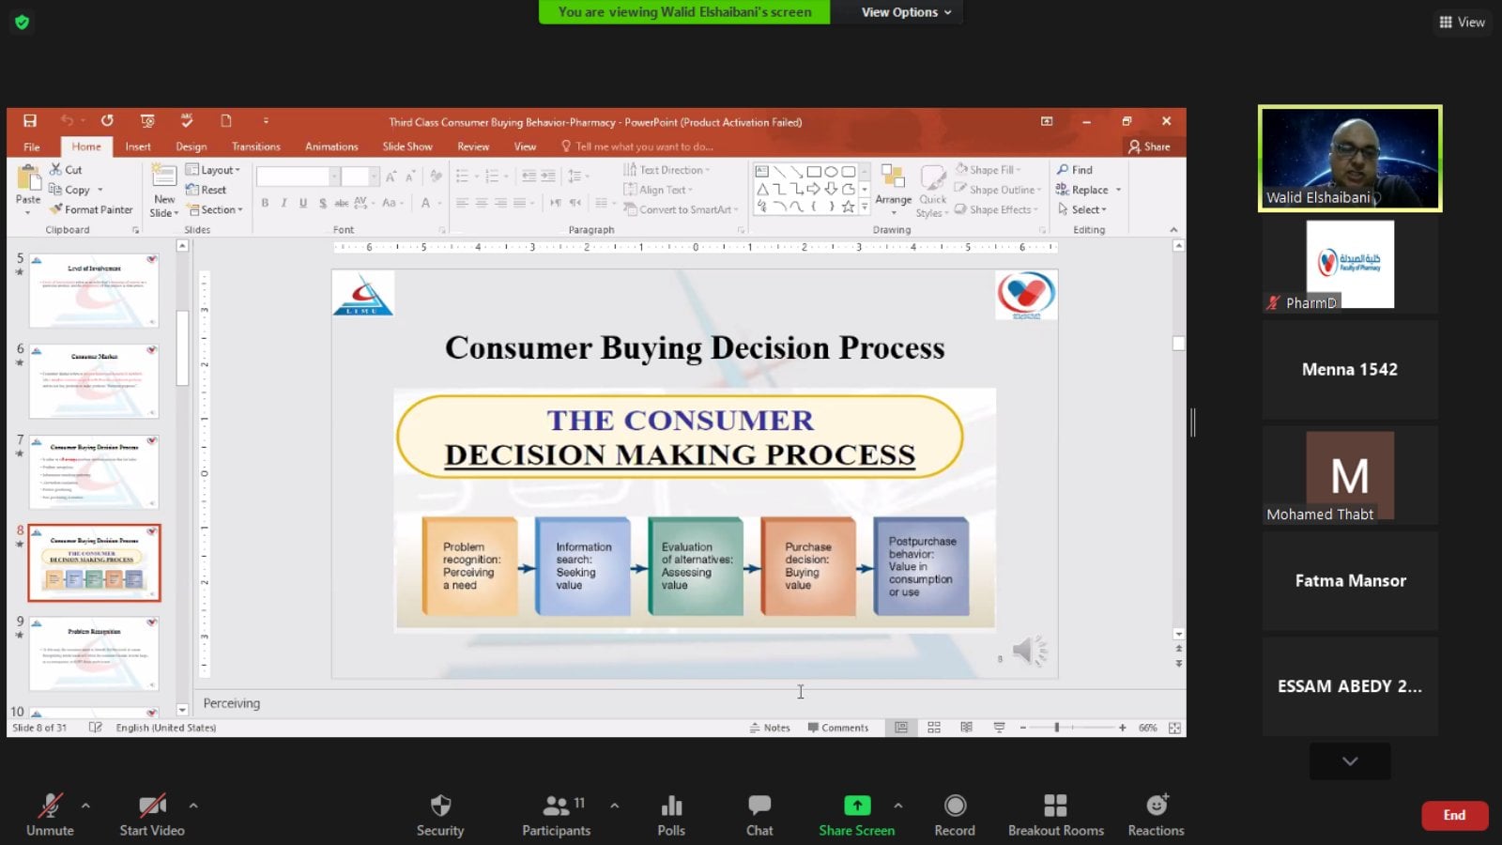Open Reactions menu
This screenshot has width=1502, height=845.
point(1156,807)
